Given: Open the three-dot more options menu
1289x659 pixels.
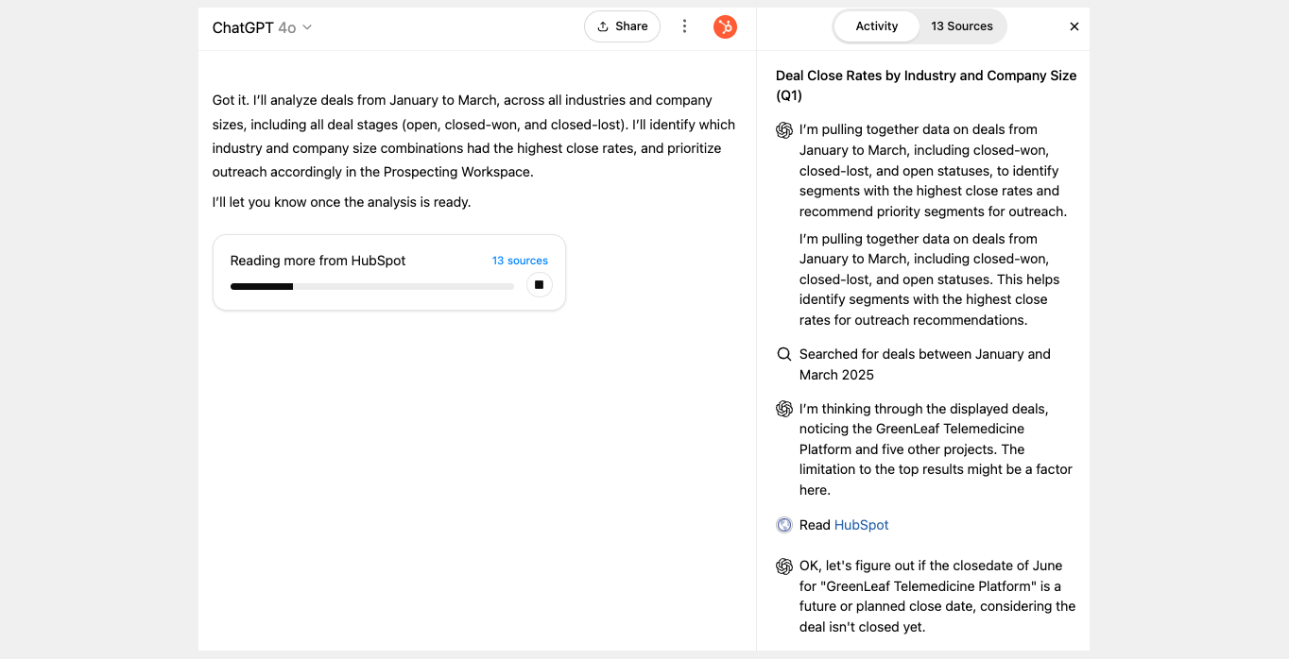Looking at the screenshot, I should coord(685,26).
